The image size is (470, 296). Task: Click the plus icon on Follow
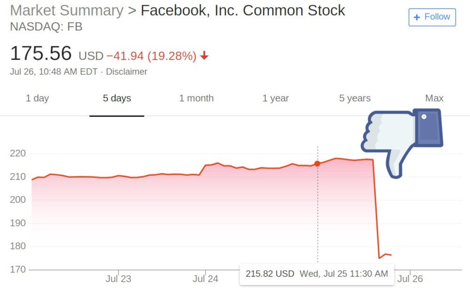coord(416,17)
